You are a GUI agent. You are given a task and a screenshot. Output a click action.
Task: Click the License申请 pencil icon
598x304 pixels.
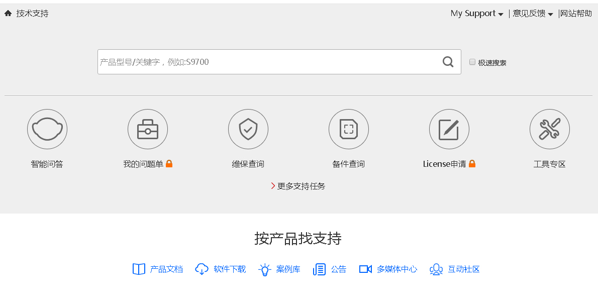[x=449, y=129]
